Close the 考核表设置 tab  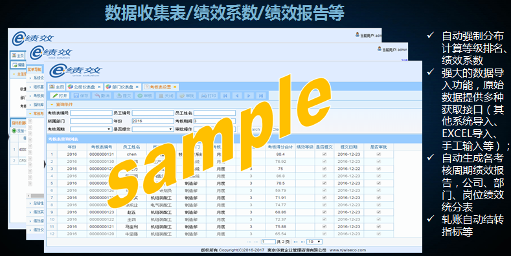[175, 87]
